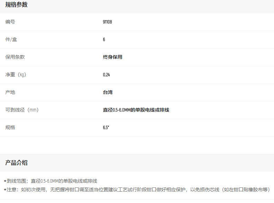274x203 pixels.
Task: Select the product number 91108
Action: [x=107, y=22]
